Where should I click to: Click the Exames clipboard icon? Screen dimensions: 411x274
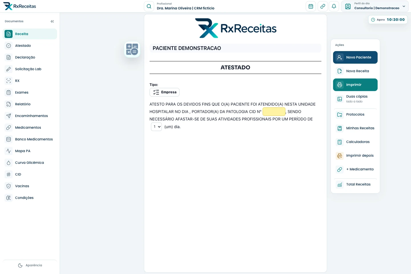point(9,92)
